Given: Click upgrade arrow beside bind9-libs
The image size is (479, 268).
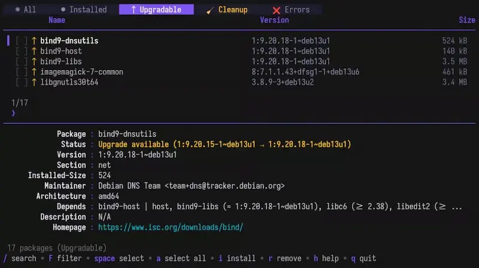Looking at the screenshot, I should point(34,62).
